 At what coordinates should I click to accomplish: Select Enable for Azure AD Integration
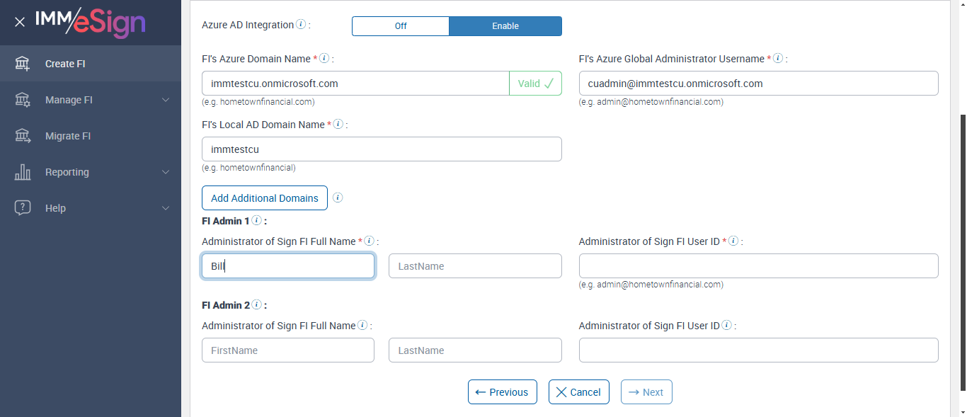point(505,26)
